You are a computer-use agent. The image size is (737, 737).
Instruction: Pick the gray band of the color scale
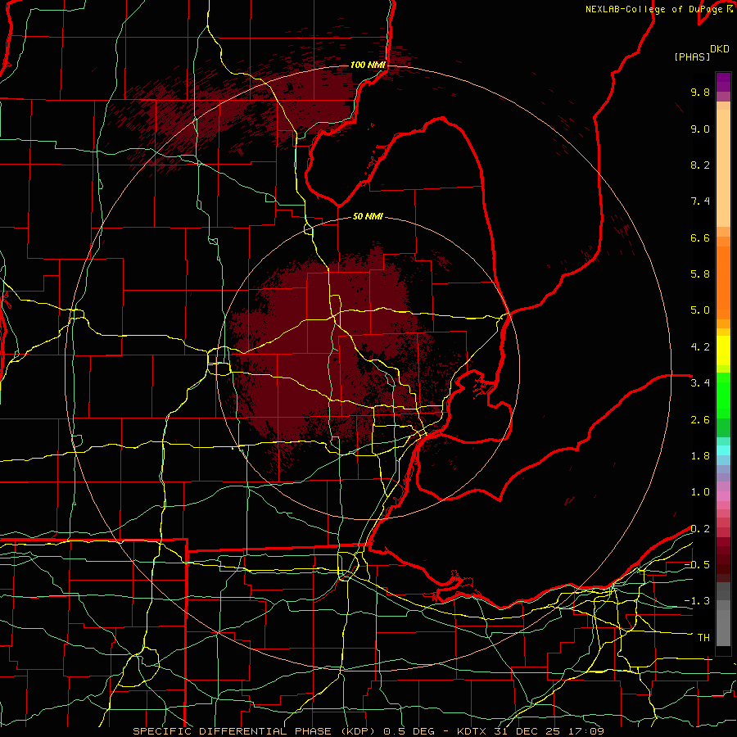click(x=723, y=615)
